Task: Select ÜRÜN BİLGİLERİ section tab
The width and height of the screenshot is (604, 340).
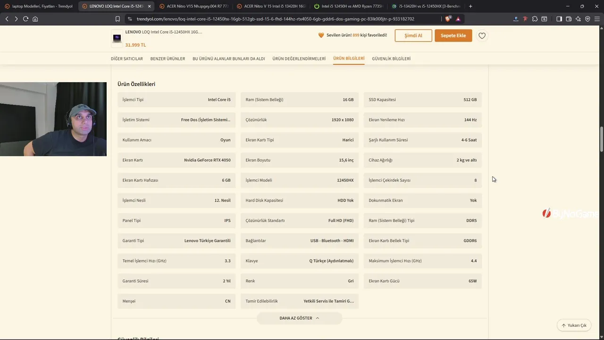Action: click(x=349, y=59)
